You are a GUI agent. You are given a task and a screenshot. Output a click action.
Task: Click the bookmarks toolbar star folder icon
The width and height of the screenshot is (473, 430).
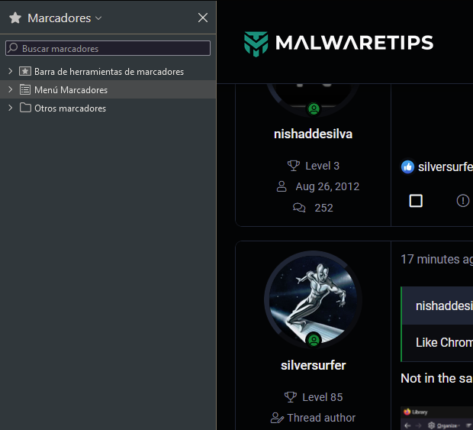[x=25, y=71]
